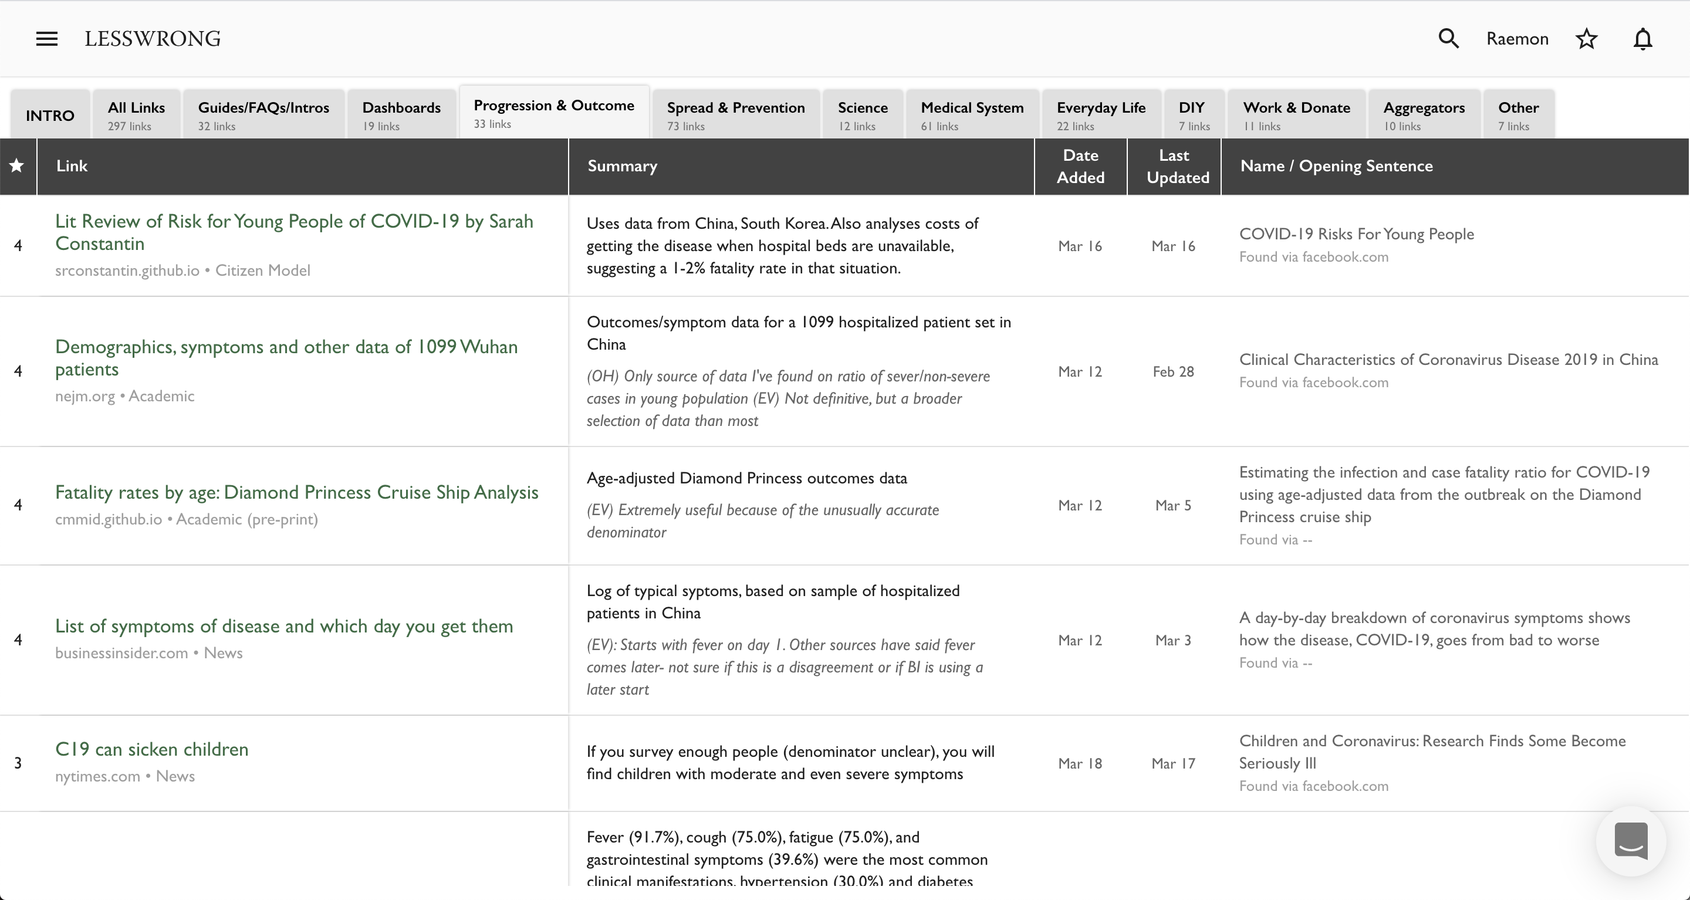Sort by the star rating column header

[17, 166]
